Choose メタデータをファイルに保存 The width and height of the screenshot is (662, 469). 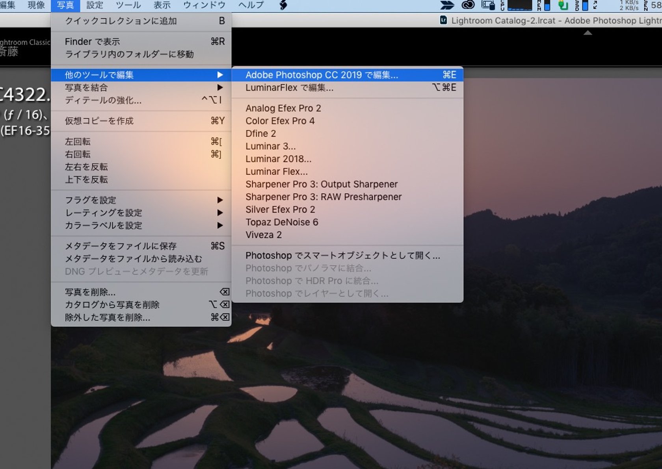coord(141,246)
